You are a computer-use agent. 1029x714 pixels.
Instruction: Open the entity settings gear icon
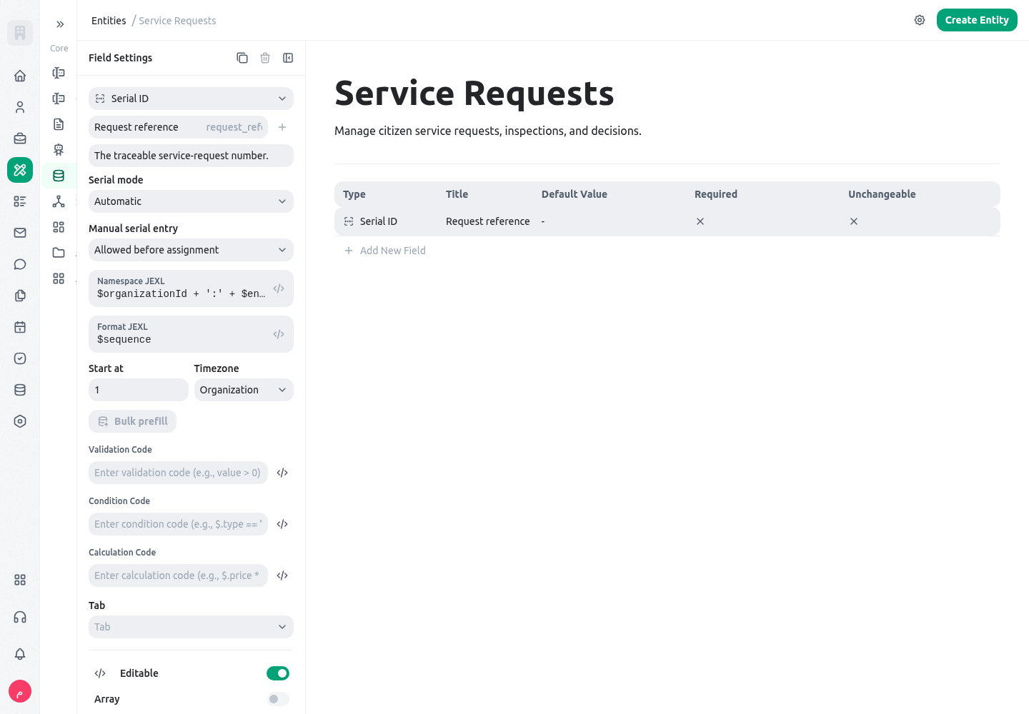pyautogui.click(x=920, y=20)
